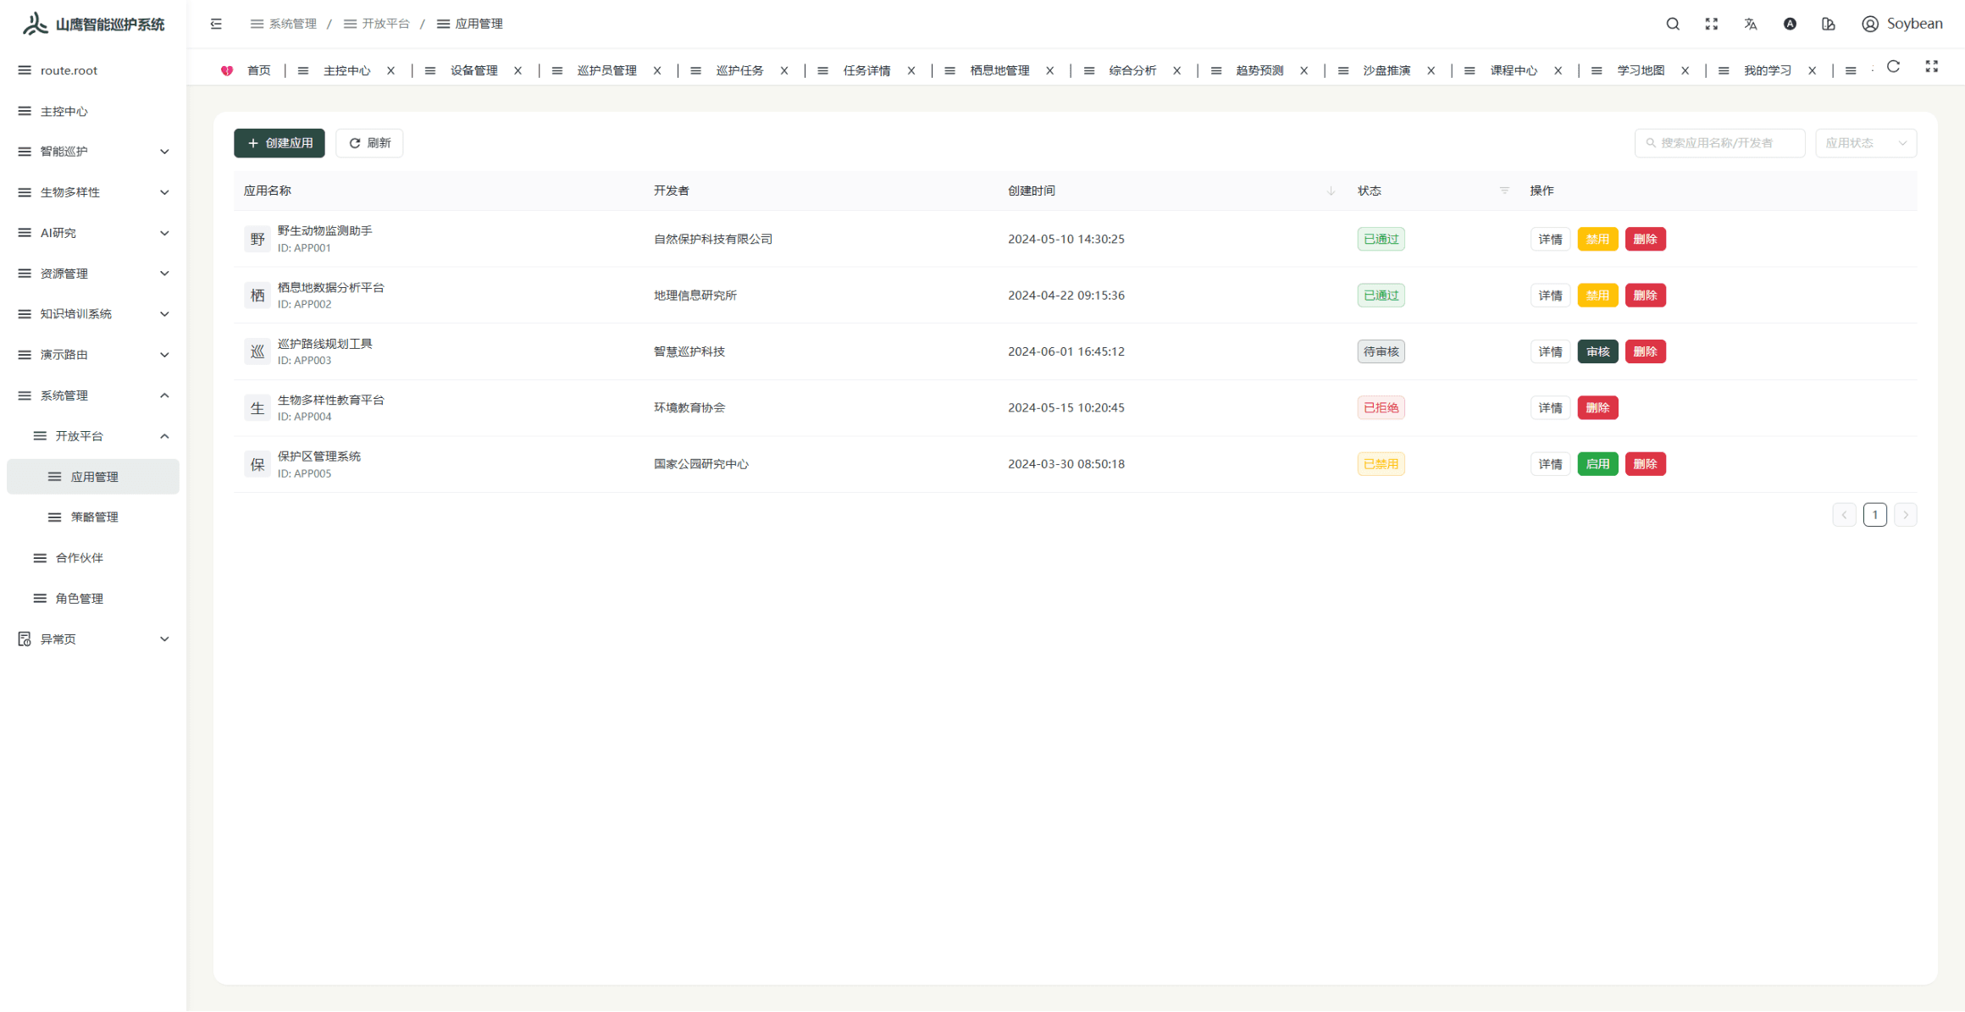Enter fullscreen via the header expand icon
The image size is (1965, 1012).
tap(1712, 24)
